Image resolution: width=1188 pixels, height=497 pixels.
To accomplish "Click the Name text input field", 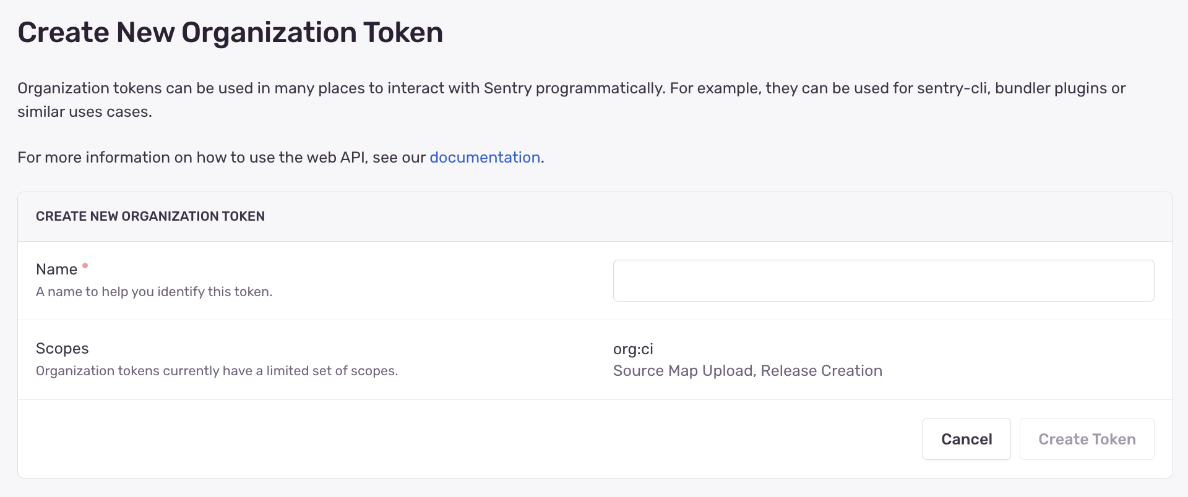I will tap(883, 281).
